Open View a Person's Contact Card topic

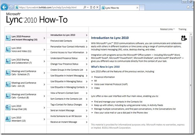pyautogui.click(x=67, y=93)
